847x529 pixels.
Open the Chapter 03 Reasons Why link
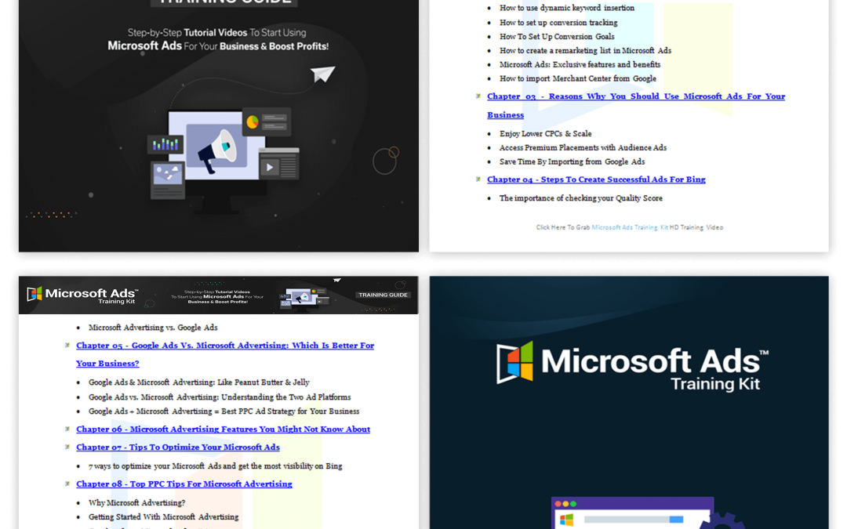tap(636, 105)
